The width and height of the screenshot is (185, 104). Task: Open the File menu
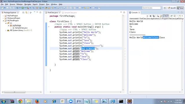pyautogui.click(x=2, y=4)
